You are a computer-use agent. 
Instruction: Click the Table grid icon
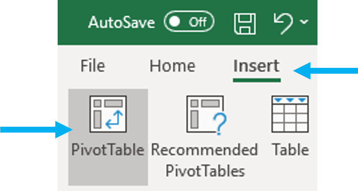point(290,114)
